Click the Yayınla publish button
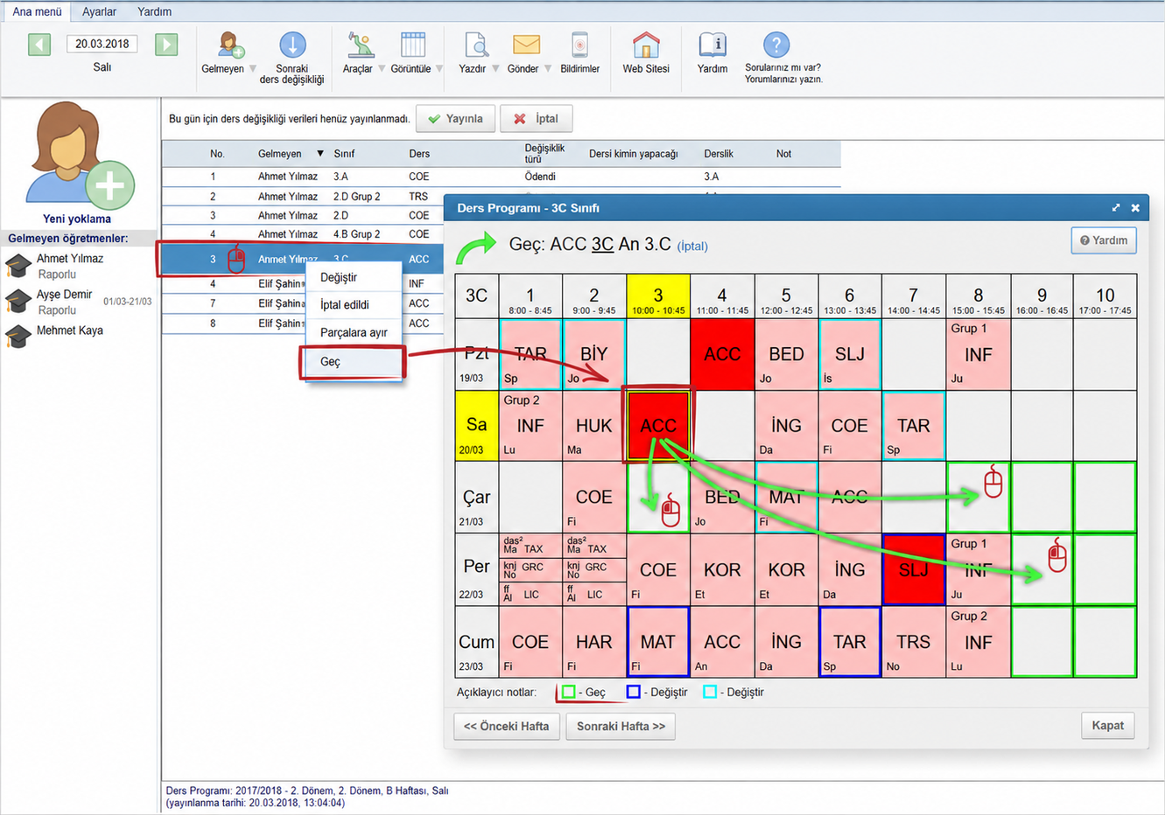Image resolution: width=1165 pixels, height=815 pixels. click(455, 119)
